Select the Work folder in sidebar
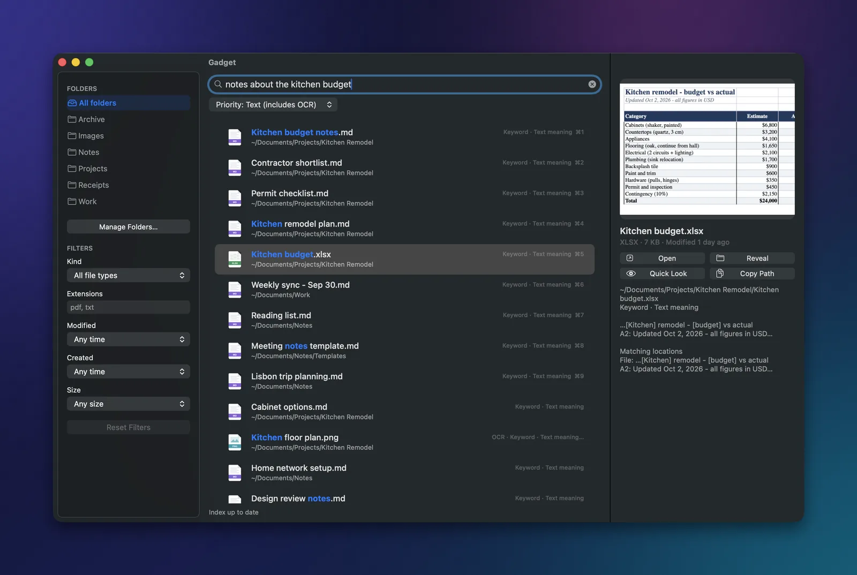Image resolution: width=857 pixels, height=575 pixels. point(129,201)
